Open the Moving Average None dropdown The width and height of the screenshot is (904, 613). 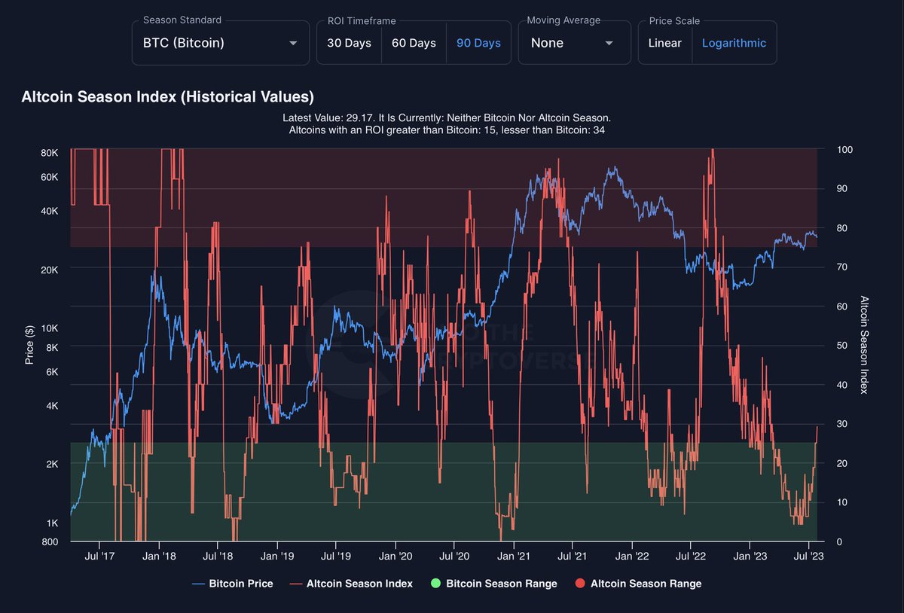click(x=575, y=43)
